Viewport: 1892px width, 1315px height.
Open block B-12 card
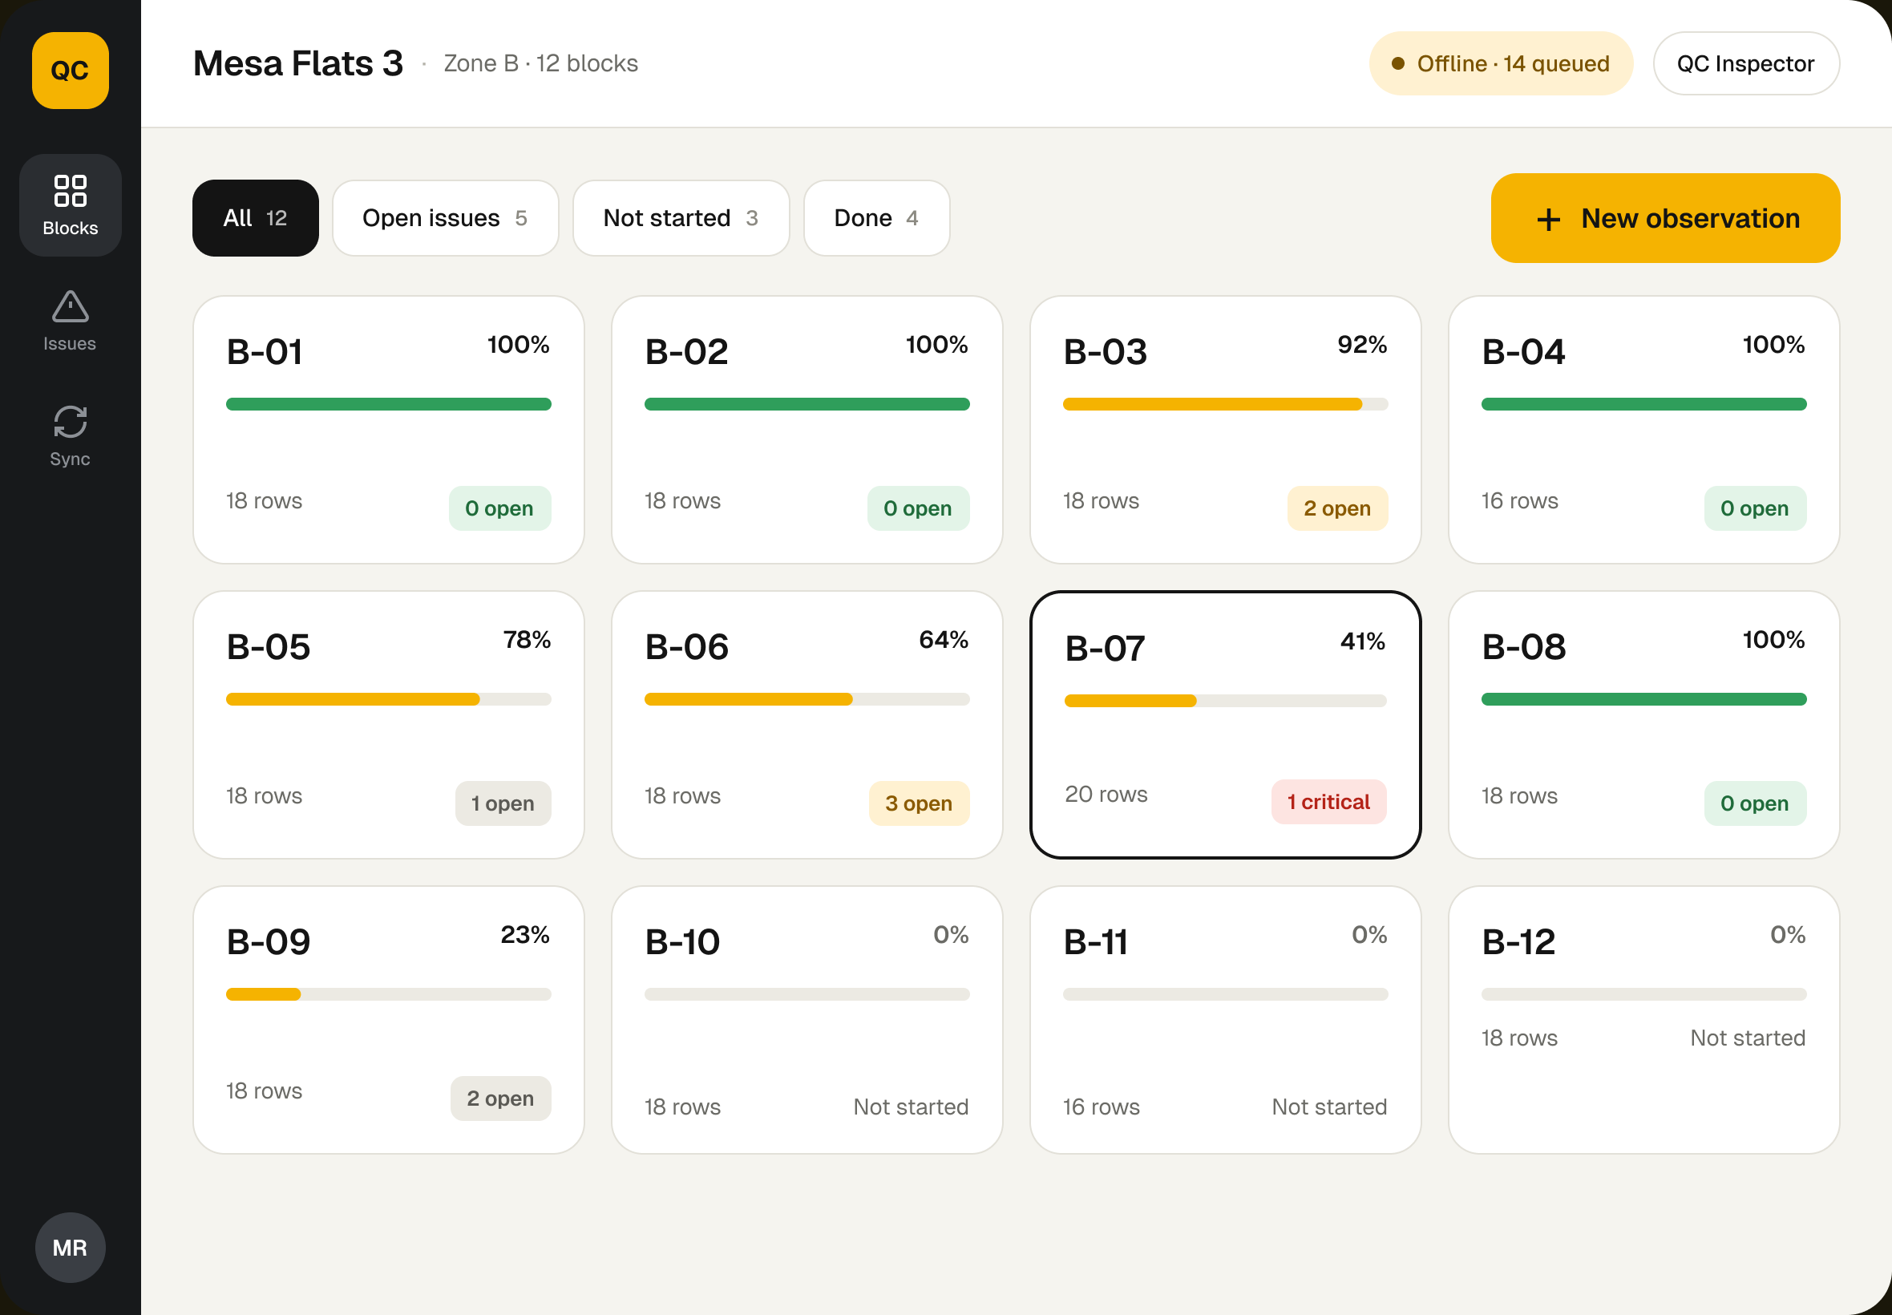[1644, 1020]
